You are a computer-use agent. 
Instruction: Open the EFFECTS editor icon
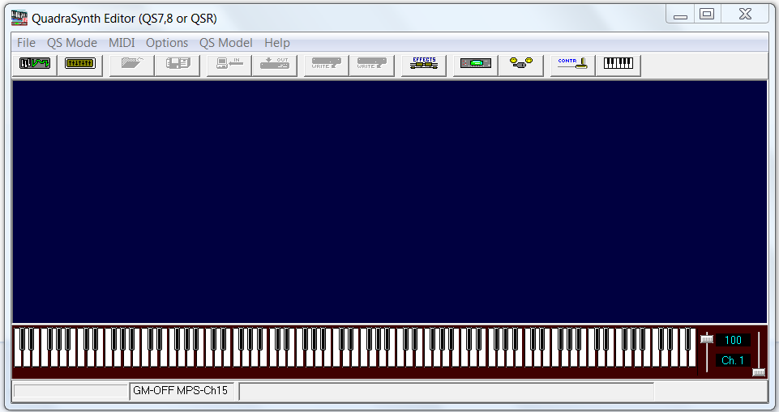pyautogui.click(x=423, y=64)
